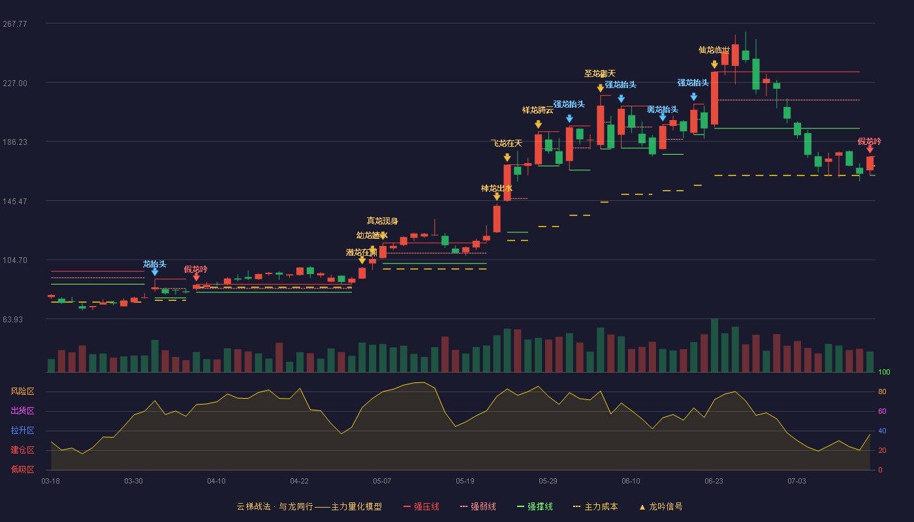Click the 幼龙嬉水 signal label text
914x522 pixels.
372,236
